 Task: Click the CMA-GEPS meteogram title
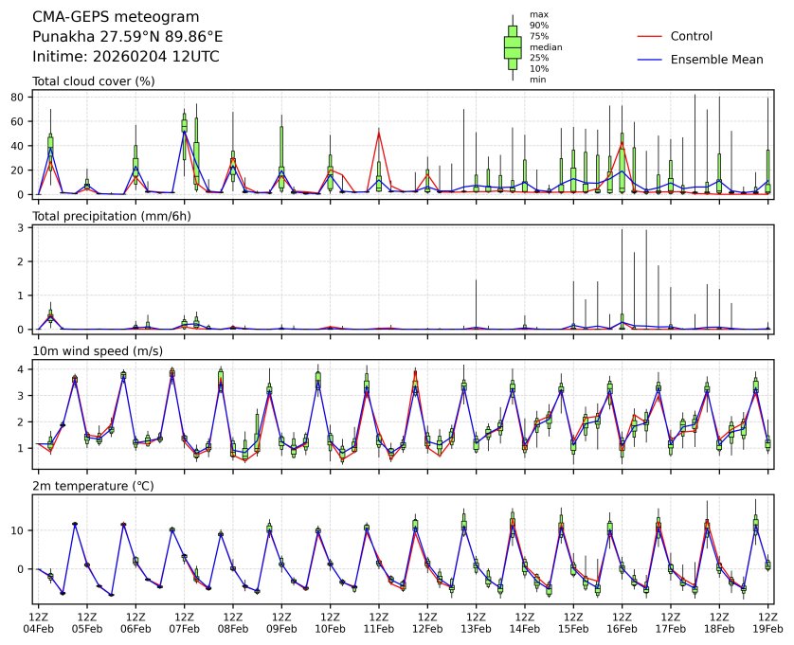[116, 17]
